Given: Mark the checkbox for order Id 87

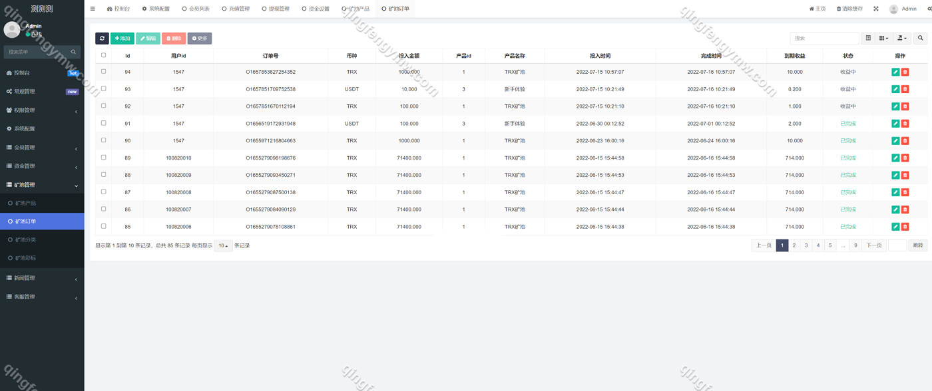Looking at the screenshot, I should click(x=103, y=192).
